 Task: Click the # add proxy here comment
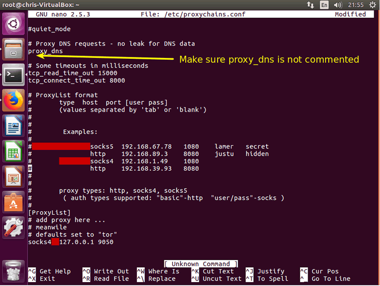tap(67, 220)
